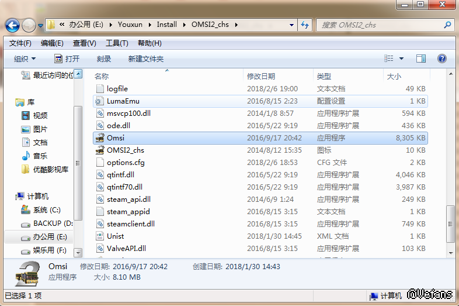
Task: Click the refresh button beside address bar
Action: [305, 25]
